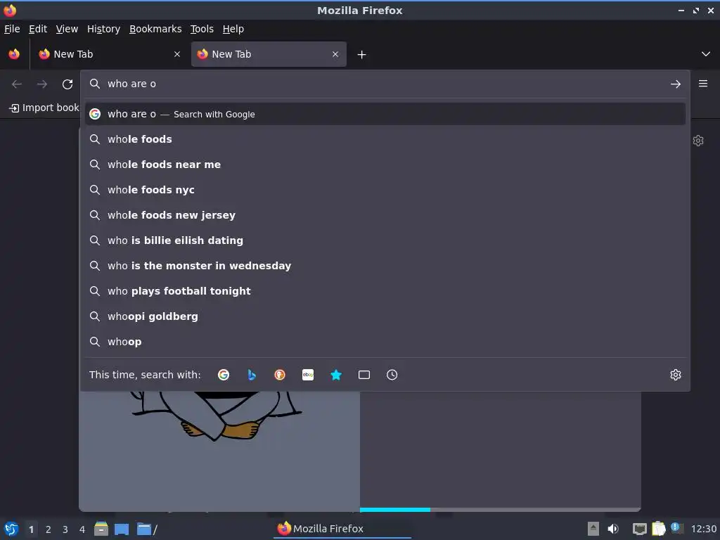The image size is (720, 540).
Task: Focus Mozilla Firefox taskbar window button
Action: click(342, 529)
